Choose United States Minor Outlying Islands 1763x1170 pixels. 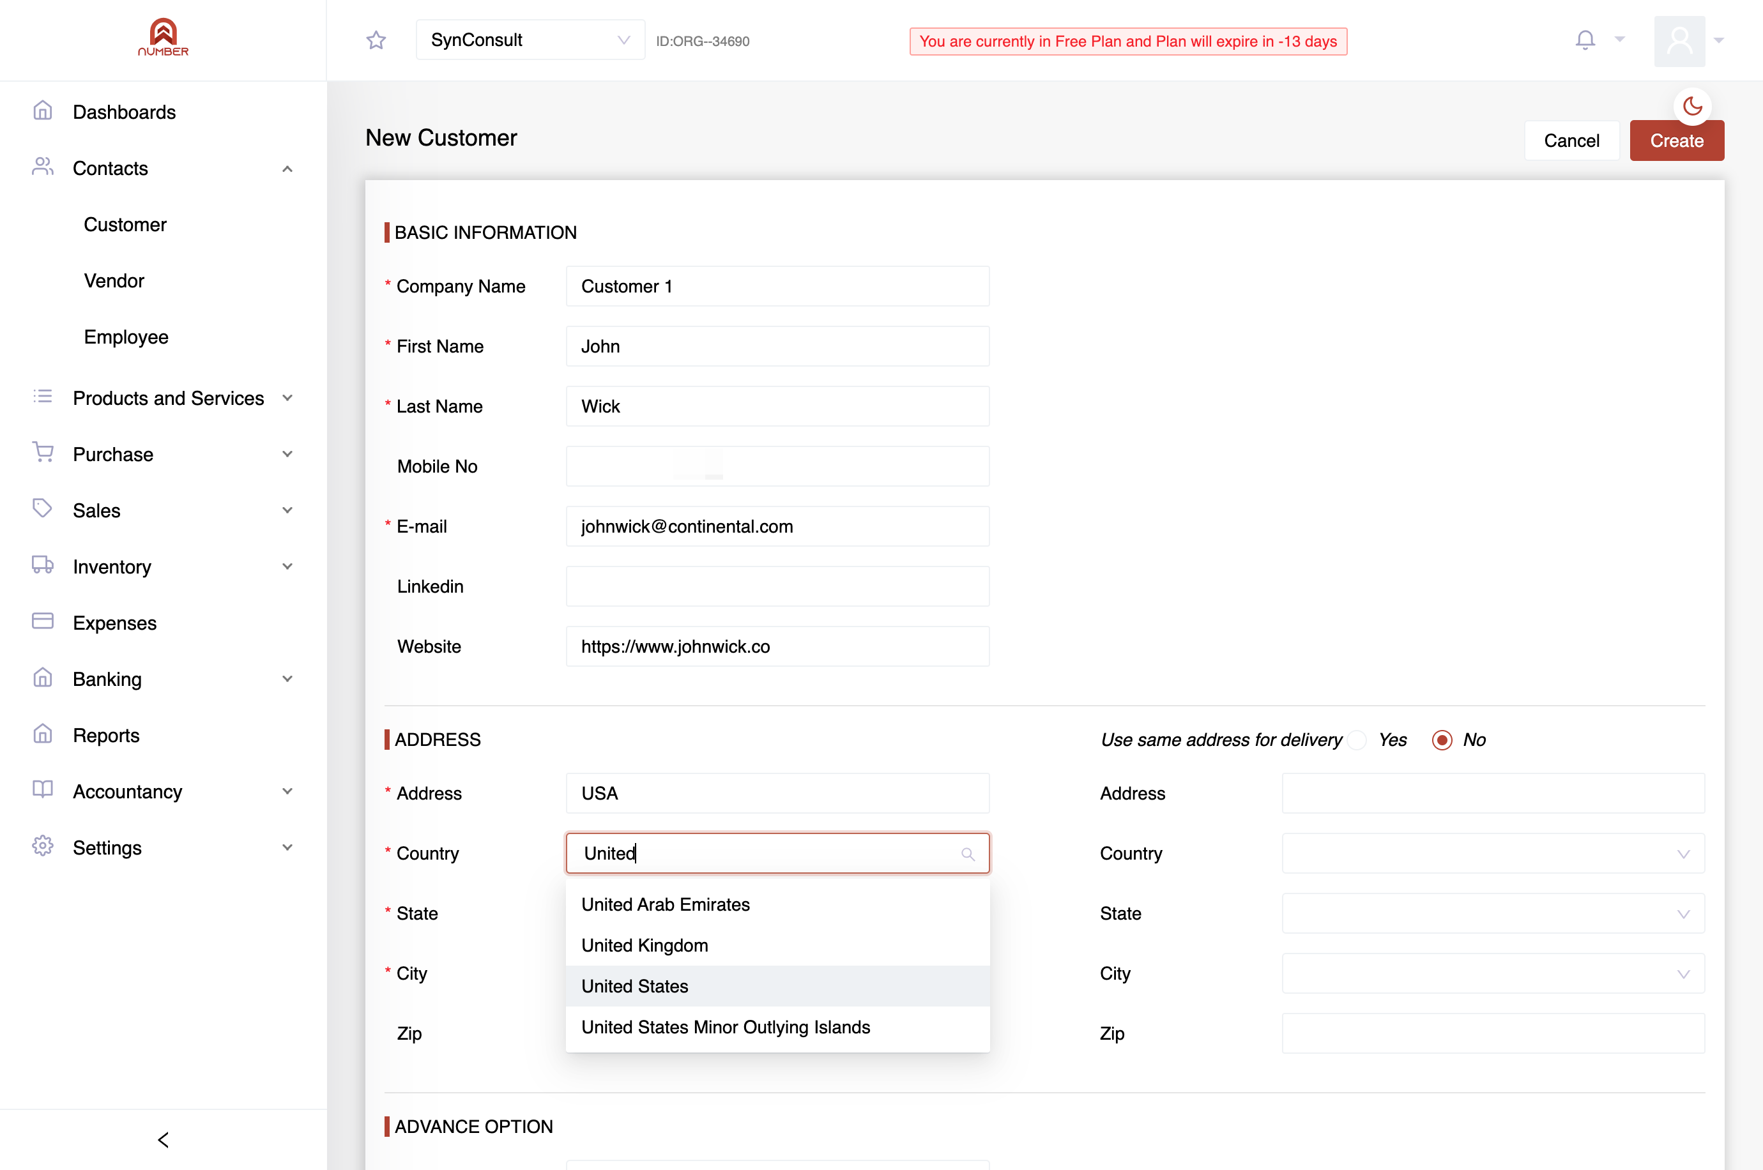pyautogui.click(x=777, y=1027)
